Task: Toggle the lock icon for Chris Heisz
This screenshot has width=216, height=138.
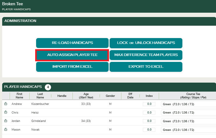Action: (6, 112)
